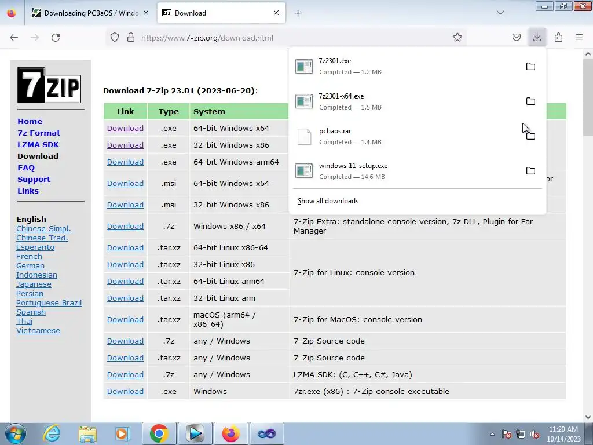Open the tracking protection shield icon
The width and height of the screenshot is (593, 445).
(115, 38)
